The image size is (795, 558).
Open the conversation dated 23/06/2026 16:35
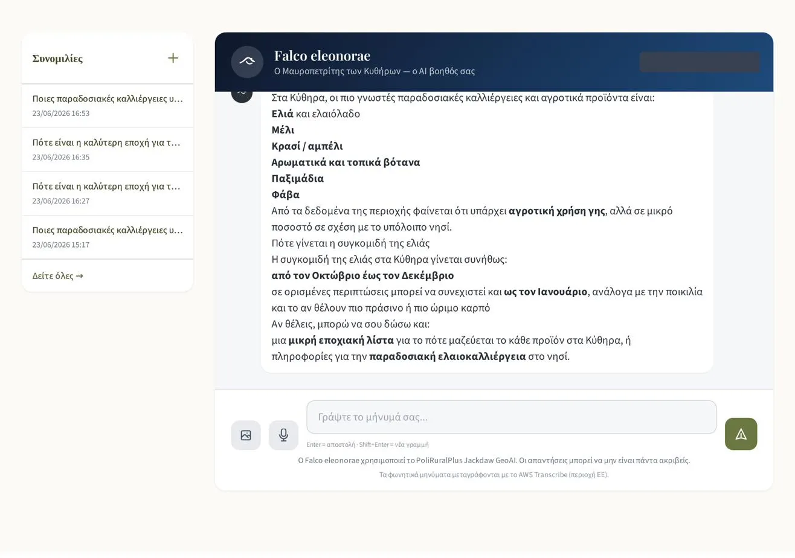click(108, 150)
